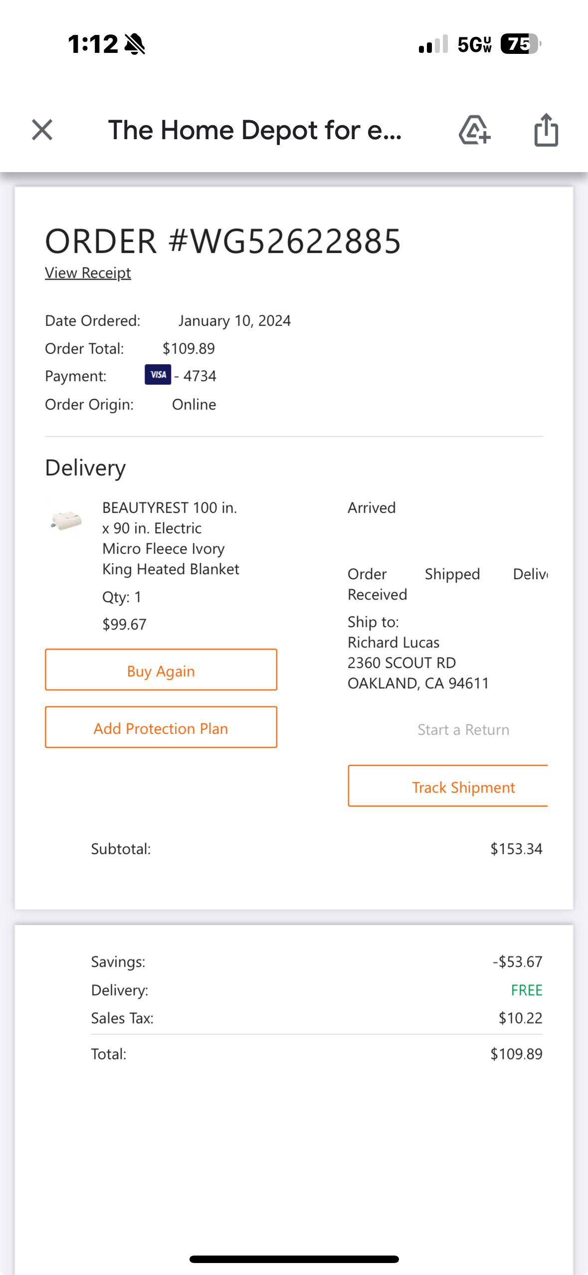Click Add Protection Plan button

point(161,727)
